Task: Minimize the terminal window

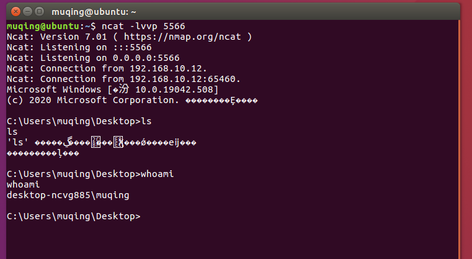Action: click(27, 11)
